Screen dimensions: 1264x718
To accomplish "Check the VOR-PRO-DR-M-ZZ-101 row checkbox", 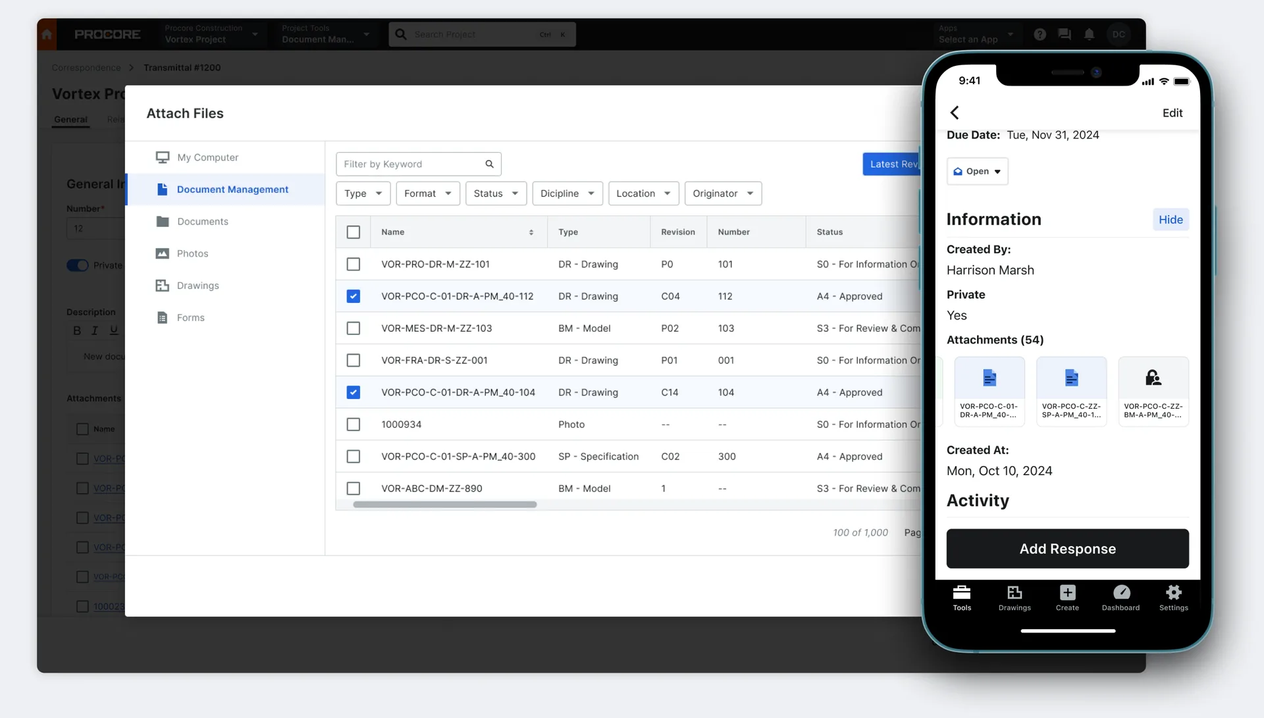I will click(354, 264).
